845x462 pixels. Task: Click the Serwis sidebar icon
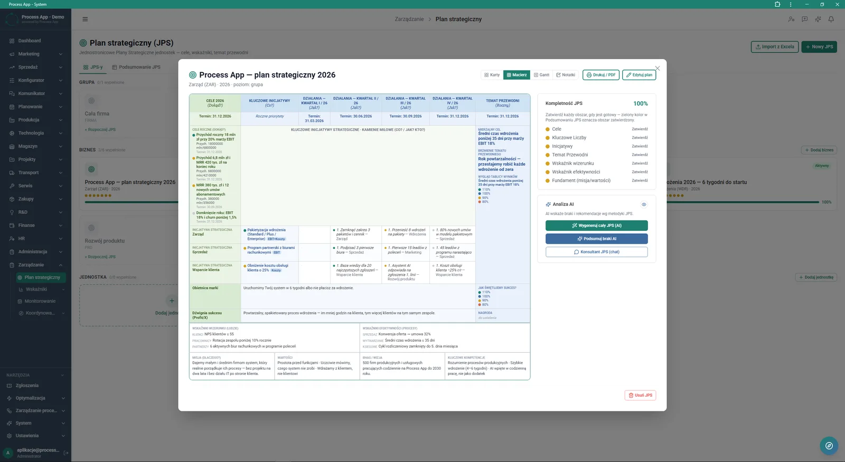(x=12, y=186)
